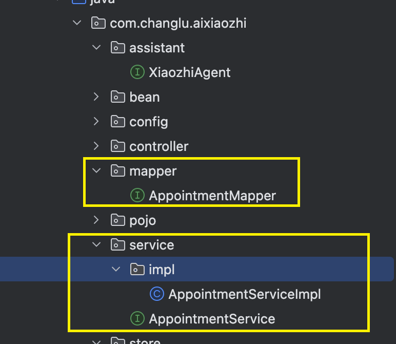Click the AppointmentService interface icon

point(137,318)
